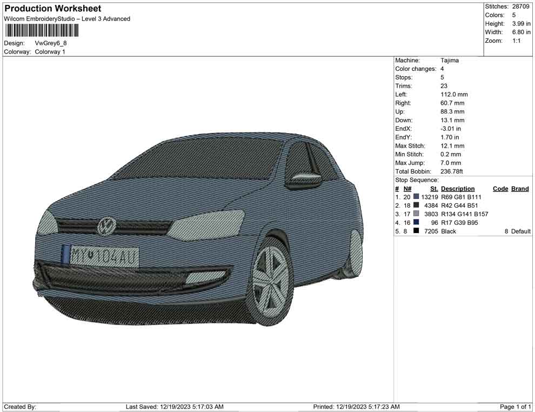The image size is (535, 412).
Task: Select the Colorway 1 value
Action: point(50,51)
